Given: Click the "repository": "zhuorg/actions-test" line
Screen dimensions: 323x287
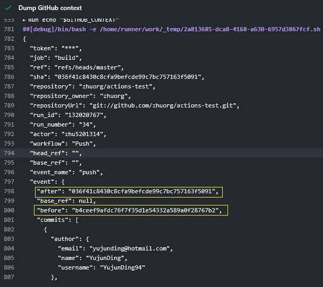Looking at the screenshot, I should coord(92,86).
